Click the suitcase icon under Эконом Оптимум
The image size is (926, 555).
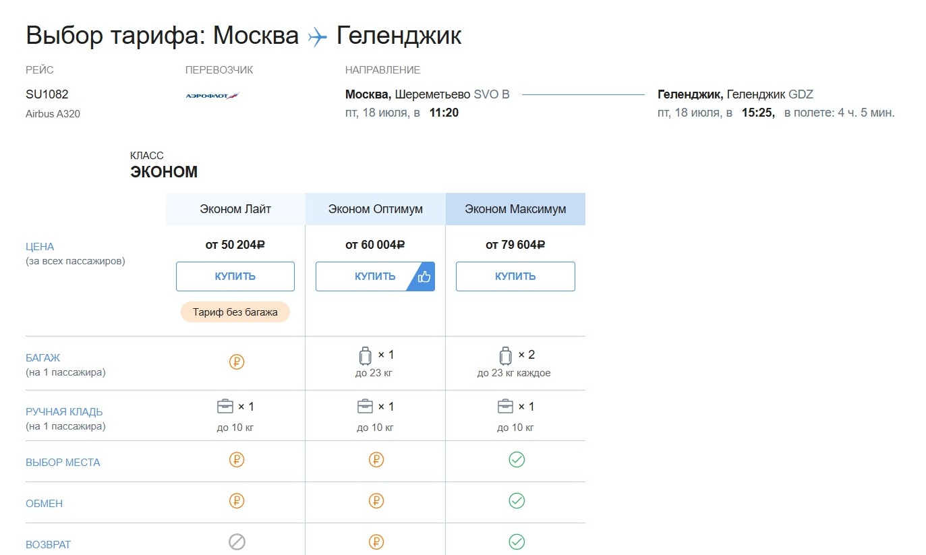[x=365, y=355]
